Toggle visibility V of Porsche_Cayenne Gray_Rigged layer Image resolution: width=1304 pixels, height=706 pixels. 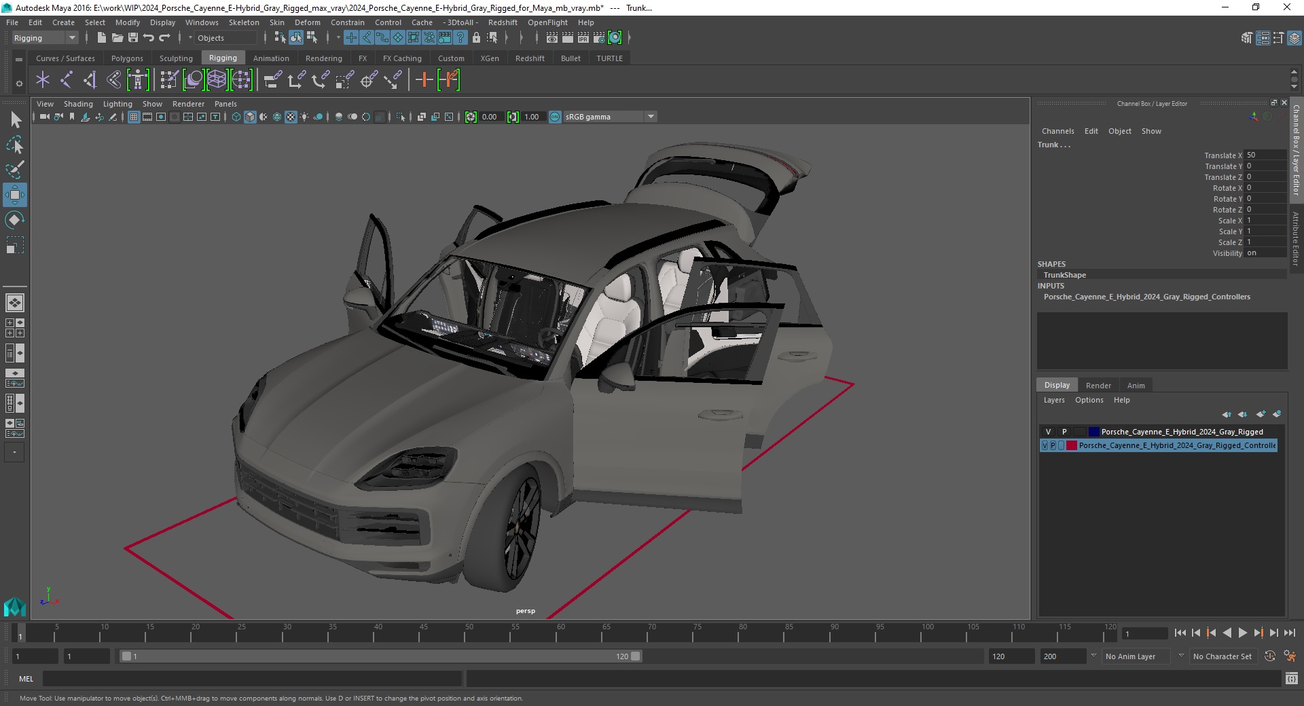[1048, 432]
